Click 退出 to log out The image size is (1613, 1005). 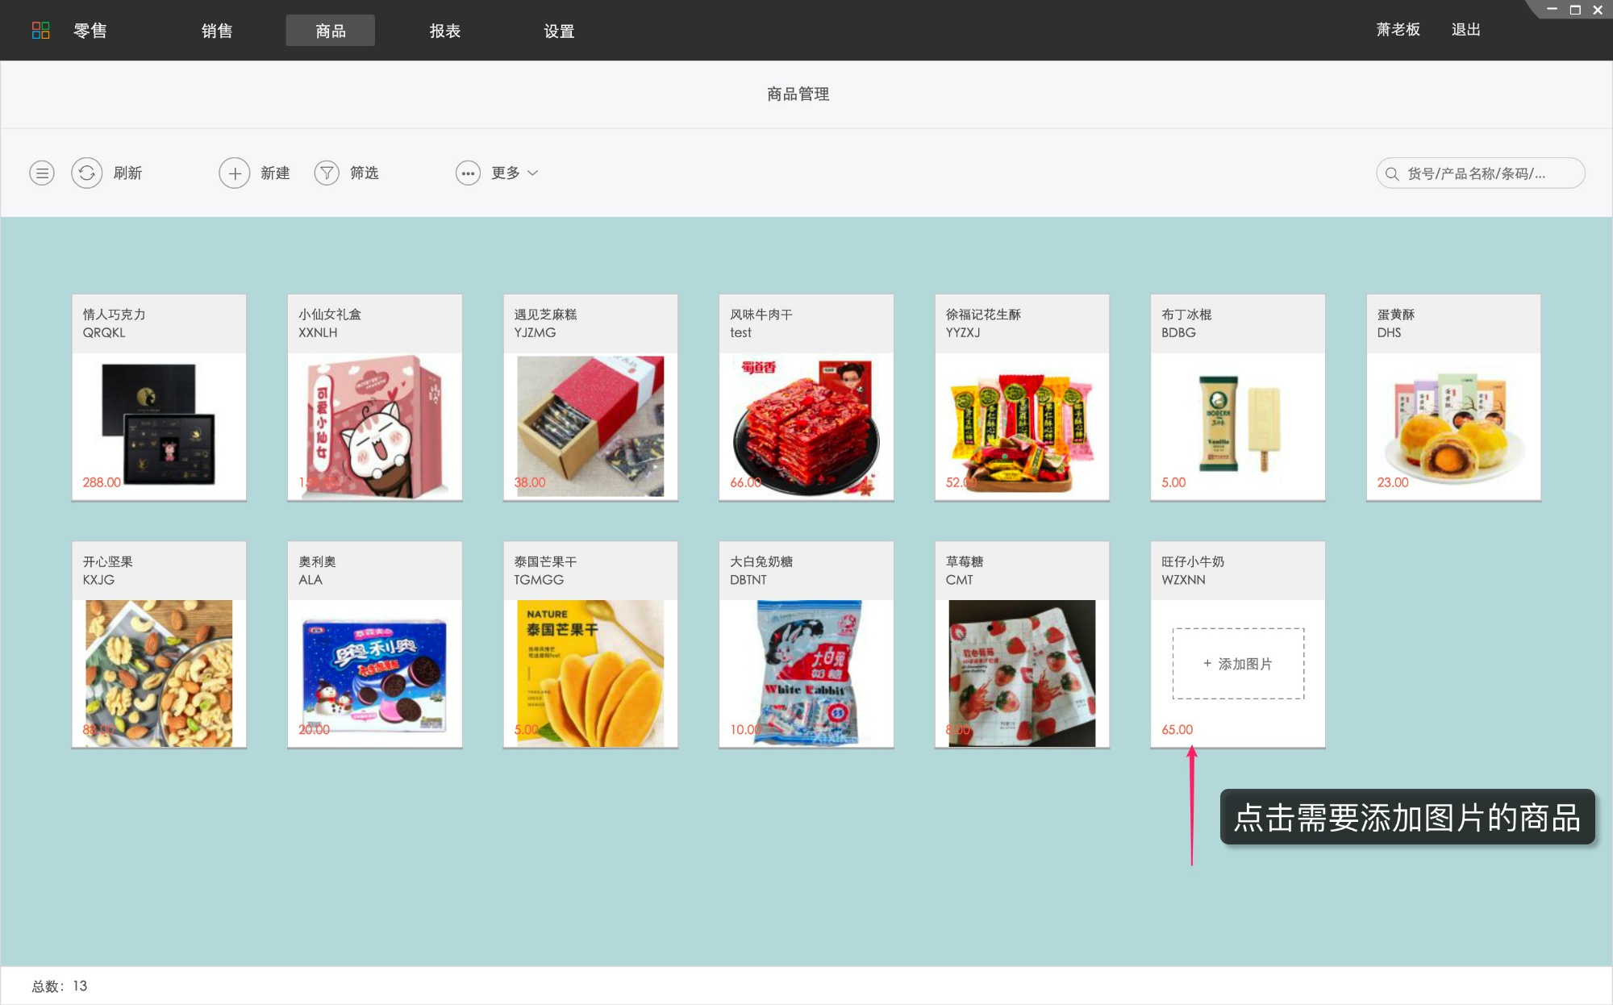click(x=1465, y=29)
